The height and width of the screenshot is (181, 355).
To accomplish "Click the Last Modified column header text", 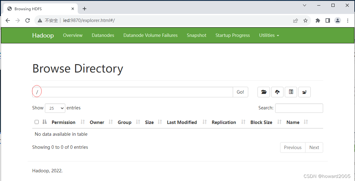I will pyautogui.click(x=182, y=122).
